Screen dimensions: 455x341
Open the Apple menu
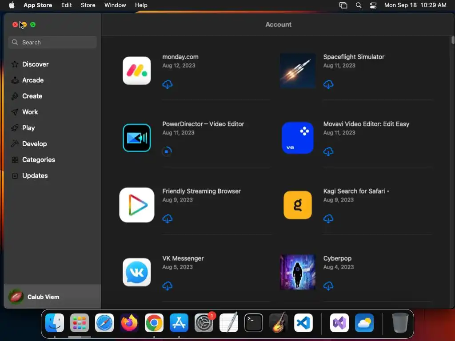point(12,5)
